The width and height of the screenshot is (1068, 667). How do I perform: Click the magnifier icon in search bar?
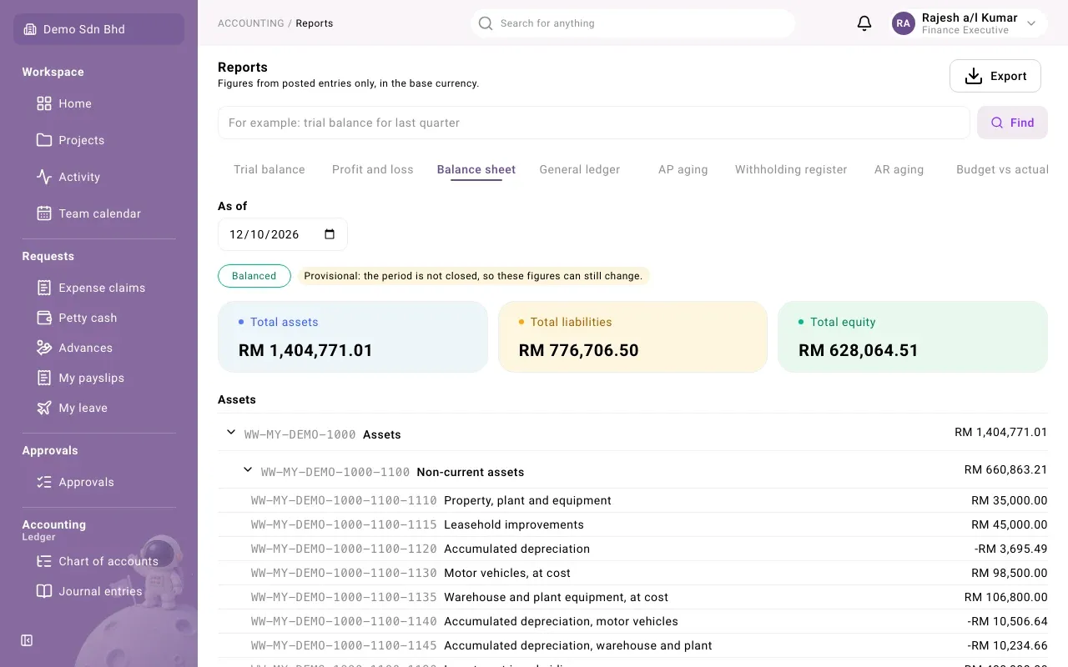pos(486,23)
